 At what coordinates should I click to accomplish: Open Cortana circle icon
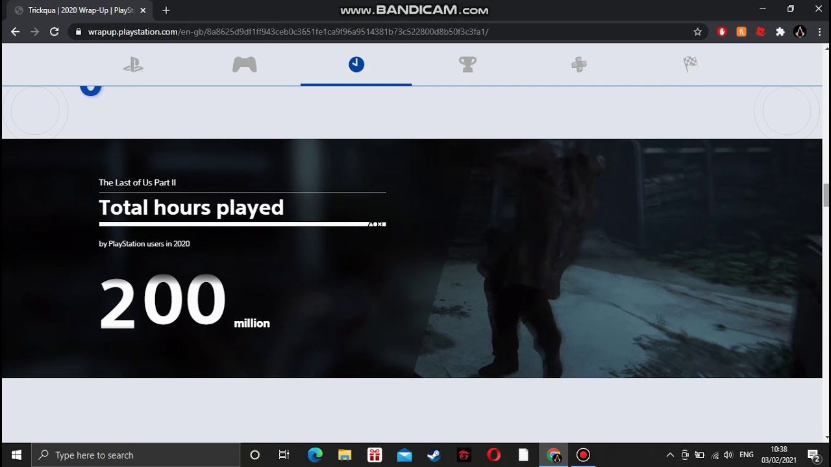pos(254,455)
